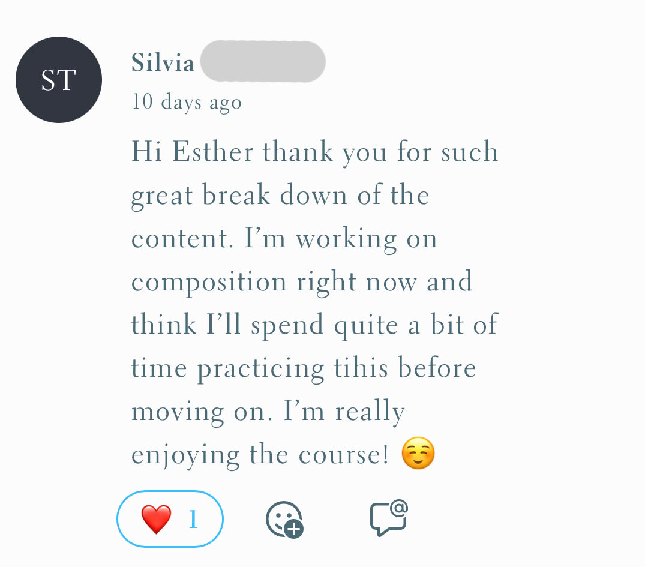Click the phrase "enjoying the course!"
The image size is (645, 567).
(x=260, y=455)
